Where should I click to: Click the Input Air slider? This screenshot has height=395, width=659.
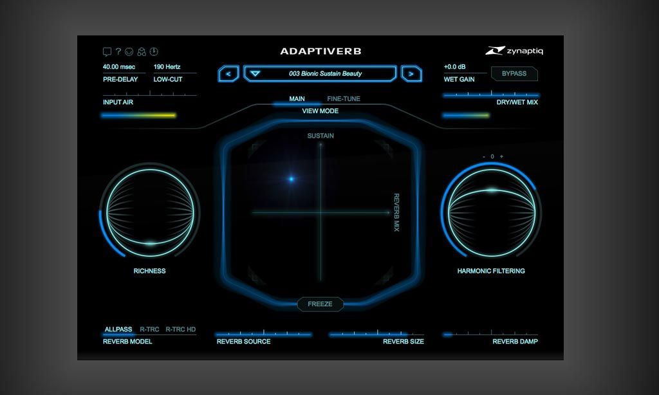149,94
